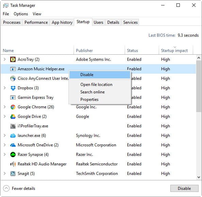The width and height of the screenshot is (202, 197).
Task: Click the Razer Inc. publisher cell
Action: (x=84, y=155)
